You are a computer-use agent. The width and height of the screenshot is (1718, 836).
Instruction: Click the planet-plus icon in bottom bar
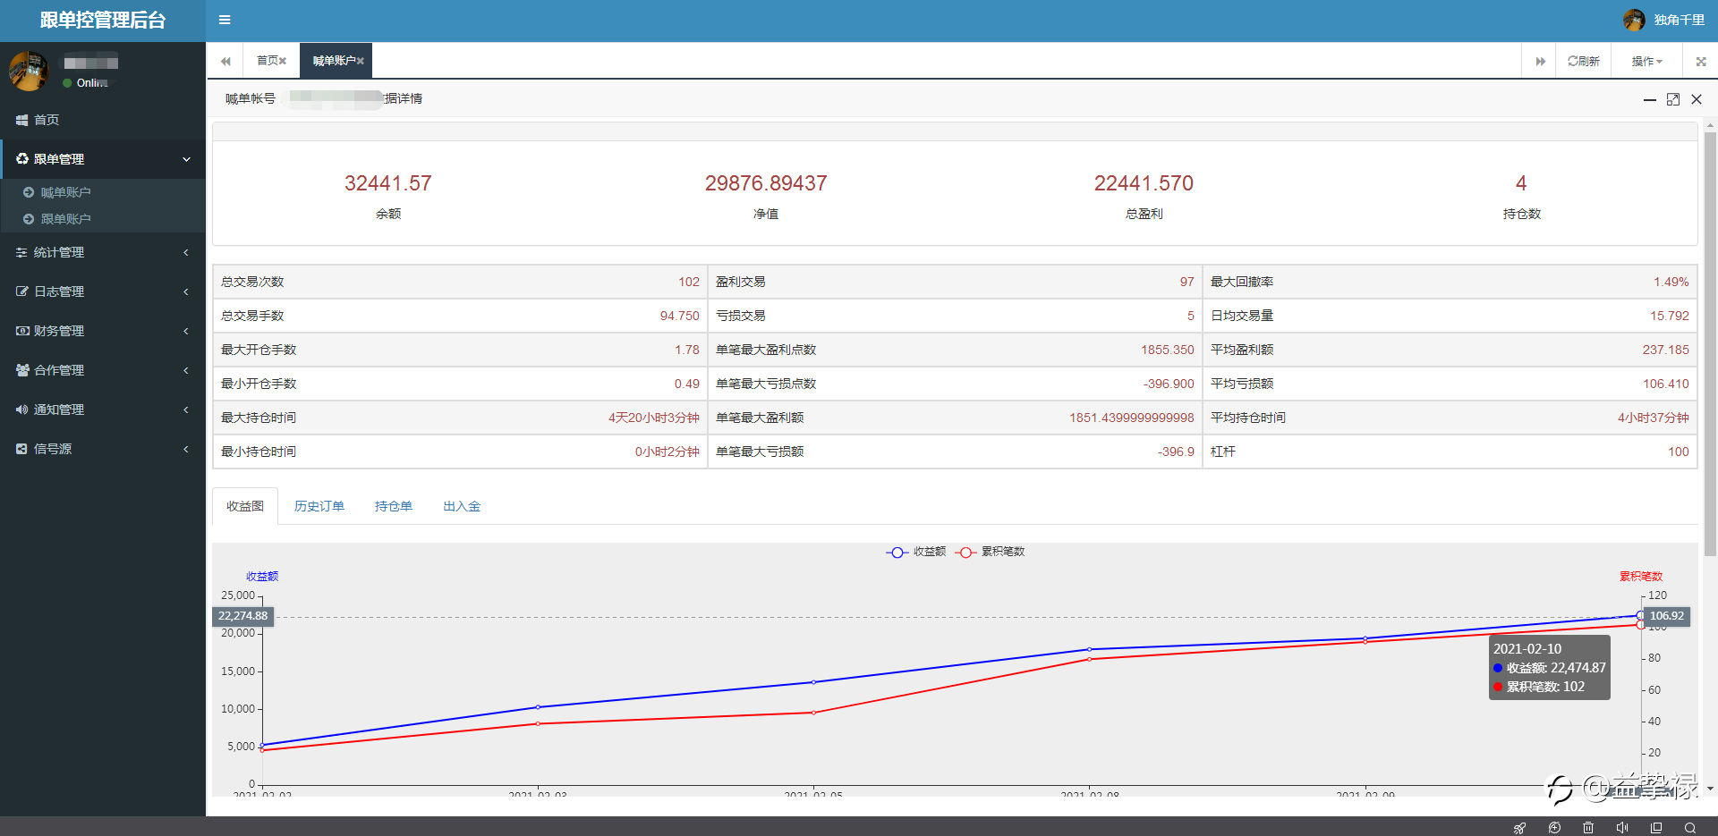[x=1554, y=828]
